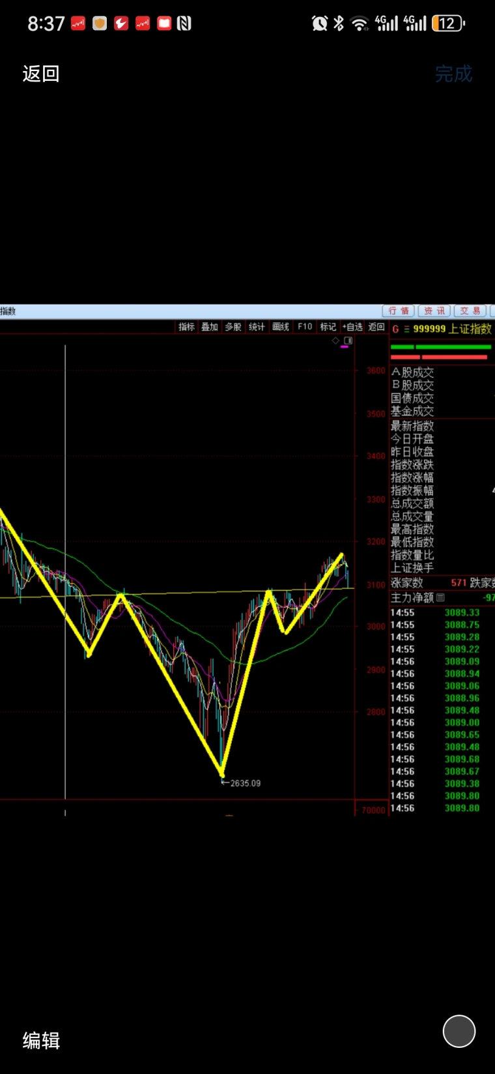Click the red bar under the index title
The height and width of the screenshot is (1074, 495).
coord(439,357)
